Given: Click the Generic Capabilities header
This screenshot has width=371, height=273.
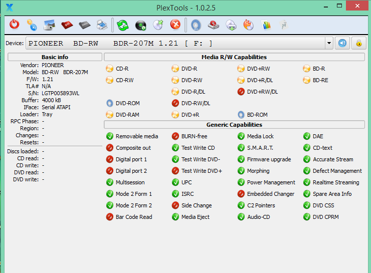Looking at the screenshot, I should [234, 125].
